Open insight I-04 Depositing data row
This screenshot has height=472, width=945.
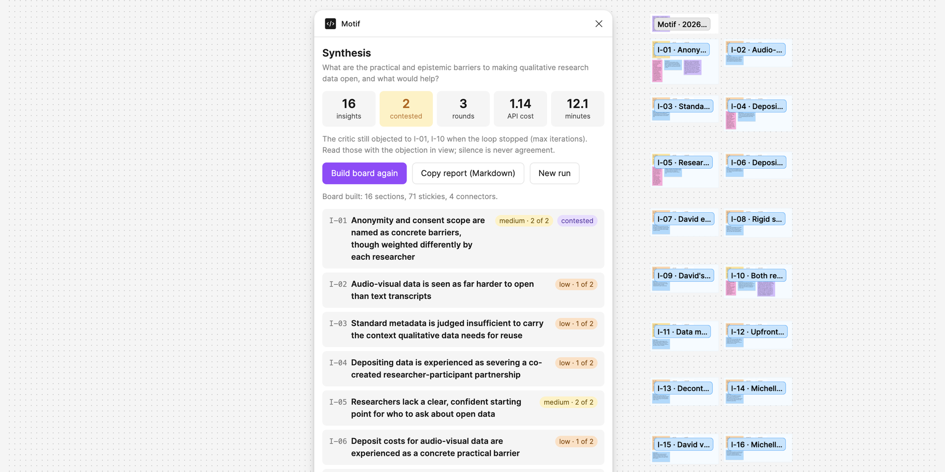pyautogui.click(x=463, y=369)
